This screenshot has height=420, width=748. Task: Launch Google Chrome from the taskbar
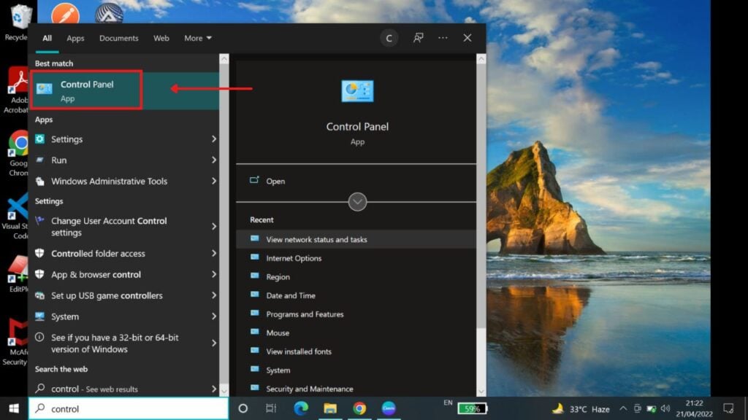pyautogui.click(x=359, y=408)
